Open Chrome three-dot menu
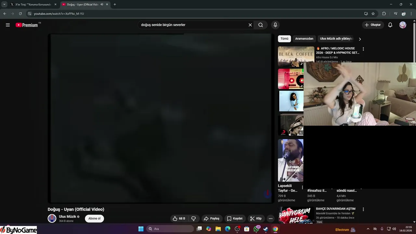This screenshot has height=234, width=416. (411, 14)
